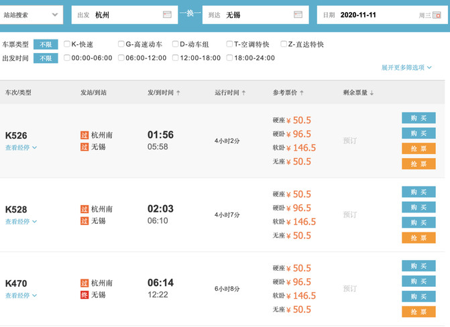
Task: Open the arrival station picker icon
Action: pyautogui.click(x=298, y=15)
